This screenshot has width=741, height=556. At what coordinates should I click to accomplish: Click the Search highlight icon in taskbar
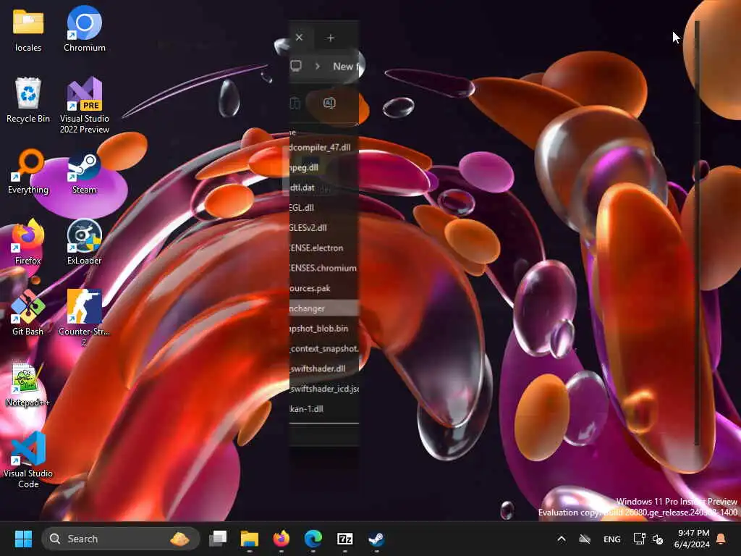point(179,539)
